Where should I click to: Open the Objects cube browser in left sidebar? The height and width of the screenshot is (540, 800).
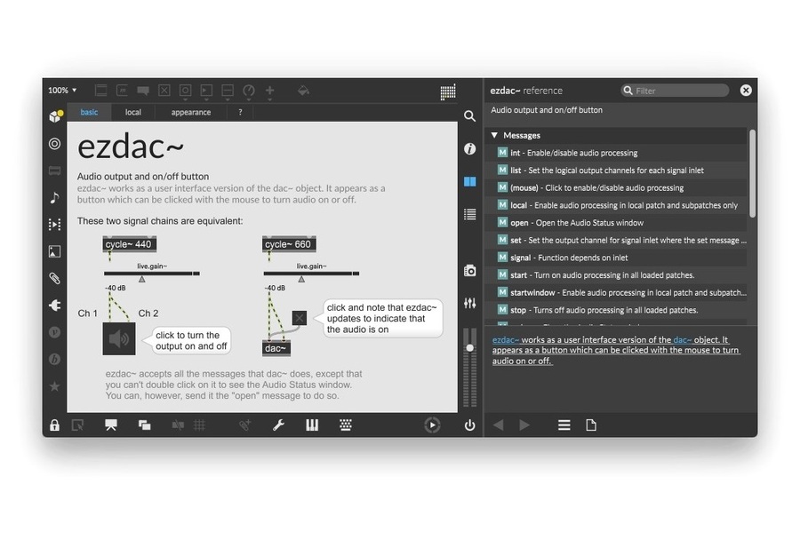click(x=55, y=116)
